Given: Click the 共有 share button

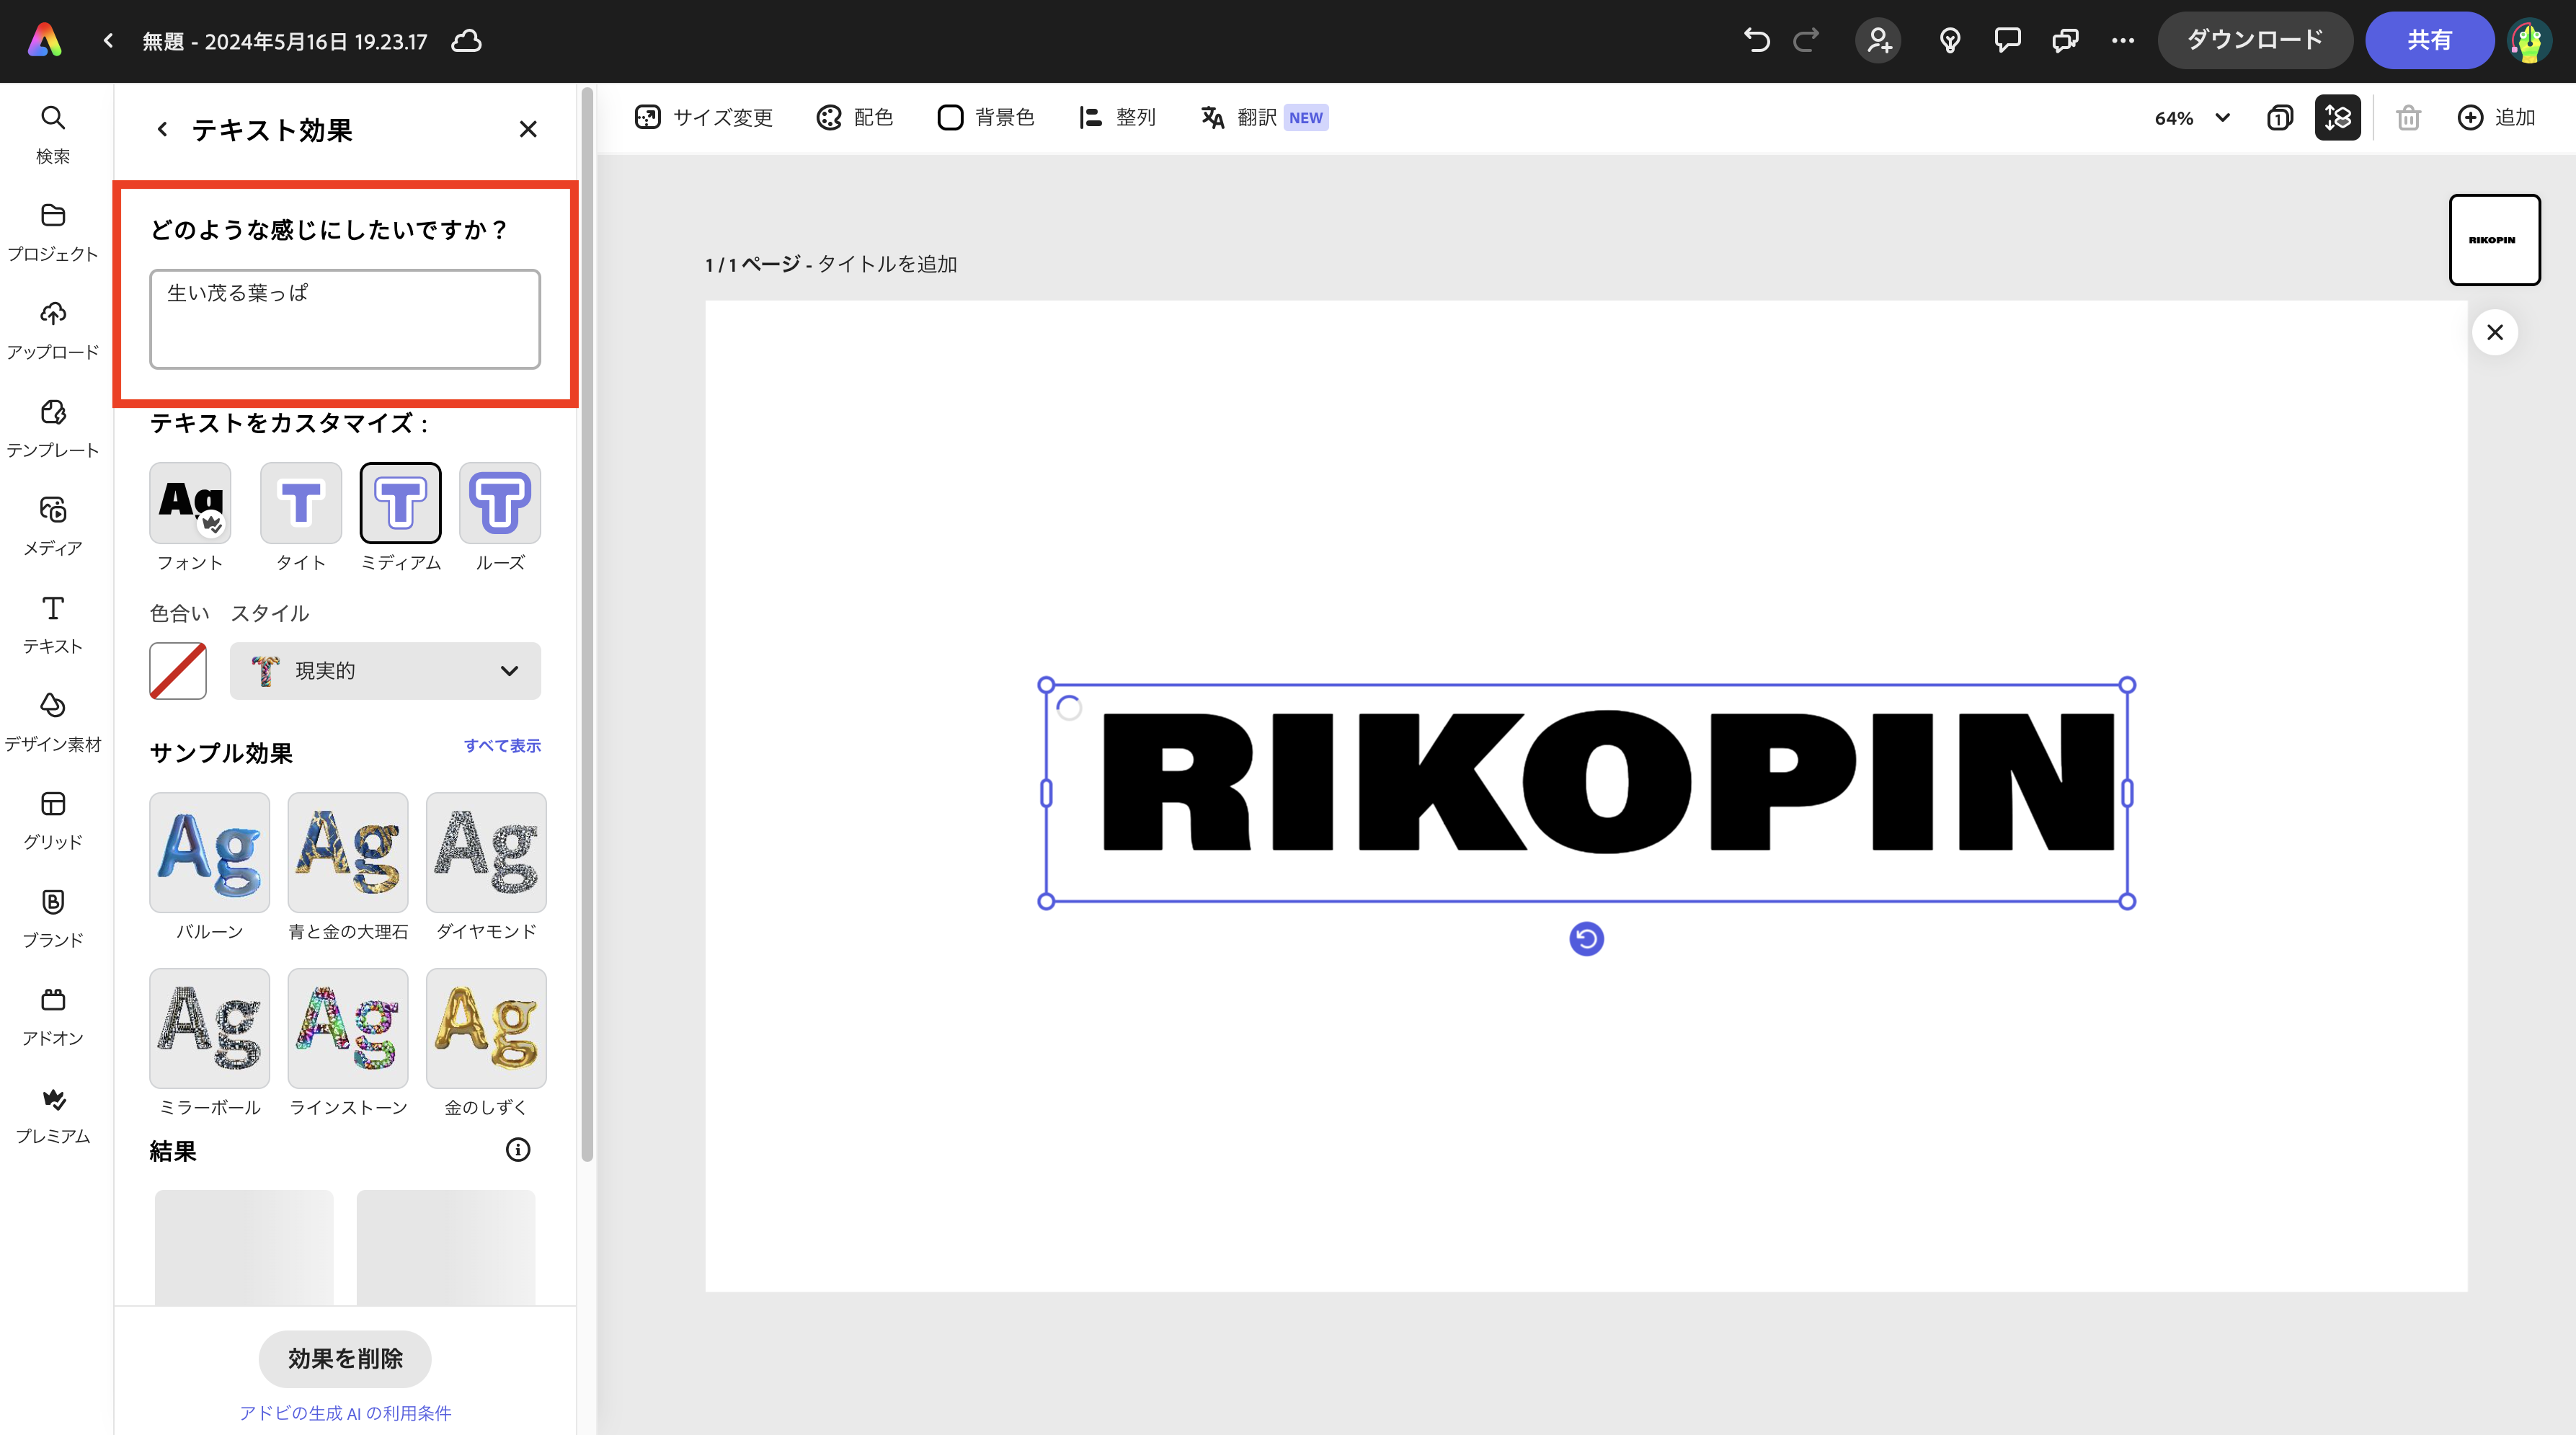Looking at the screenshot, I should (x=2429, y=40).
